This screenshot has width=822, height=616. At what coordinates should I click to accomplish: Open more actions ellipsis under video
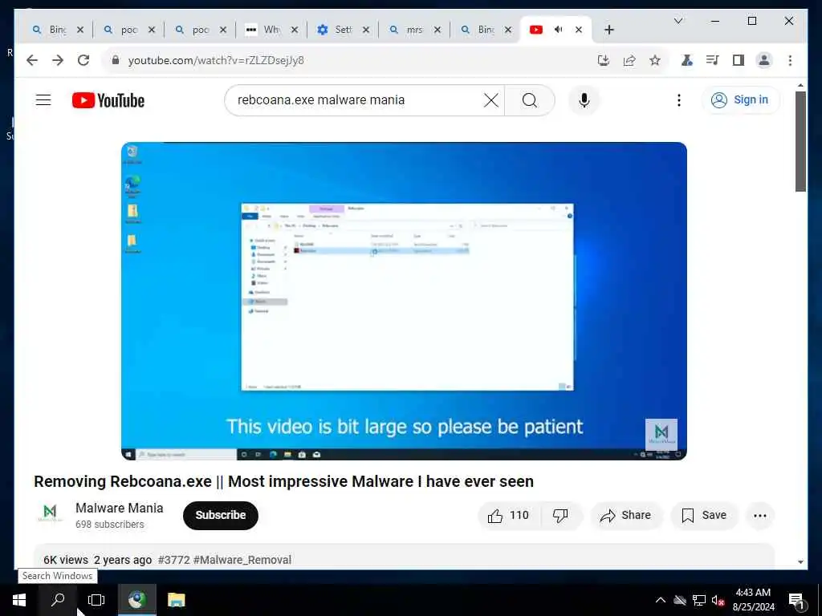(x=760, y=516)
